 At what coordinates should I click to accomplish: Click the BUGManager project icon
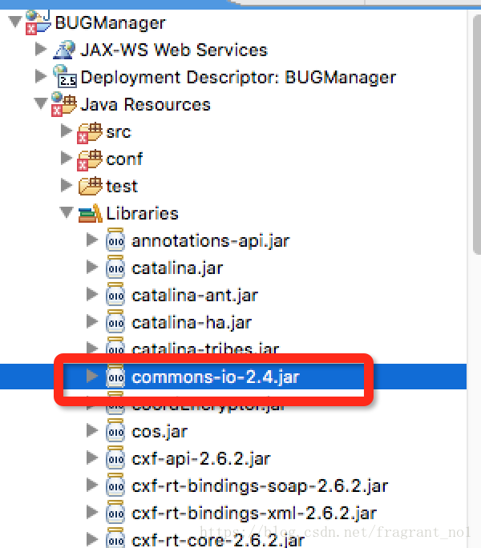pyautogui.click(x=38, y=22)
